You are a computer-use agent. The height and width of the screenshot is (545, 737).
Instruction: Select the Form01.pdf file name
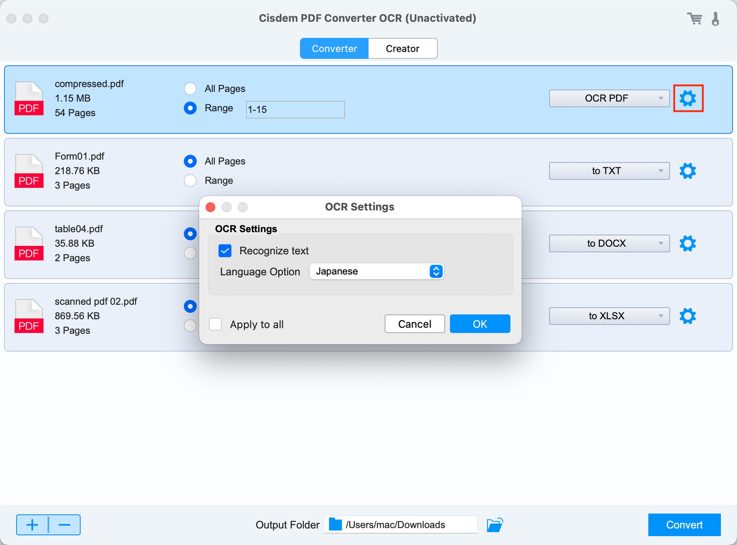click(80, 156)
